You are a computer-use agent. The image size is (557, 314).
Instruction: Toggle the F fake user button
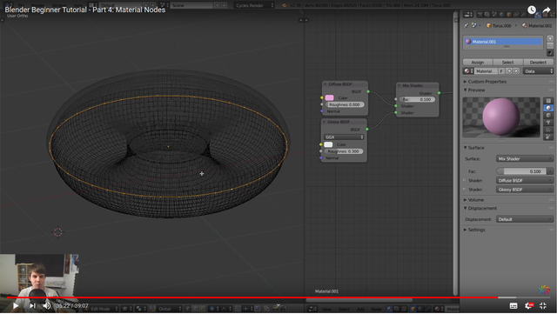click(501, 71)
